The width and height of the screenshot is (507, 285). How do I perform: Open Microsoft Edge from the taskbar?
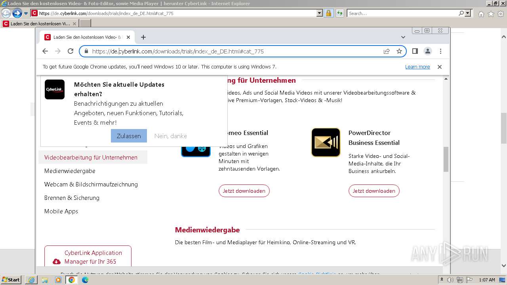tap(85, 280)
